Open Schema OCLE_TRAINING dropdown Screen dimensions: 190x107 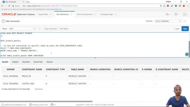coord(168,21)
